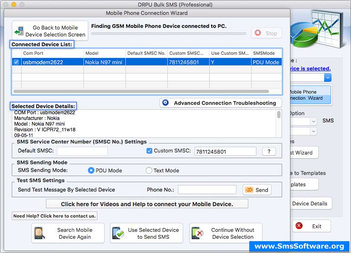Click the SMSMode column header
The height and width of the screenshot is (253, 351).
[266, 53]
